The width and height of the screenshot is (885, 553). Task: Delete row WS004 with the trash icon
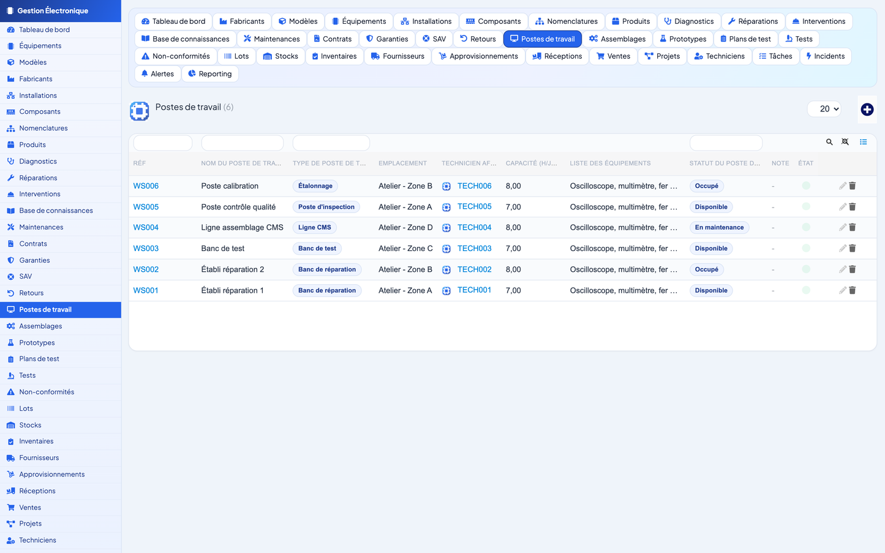pyautogui.click(x=853, y=227)
